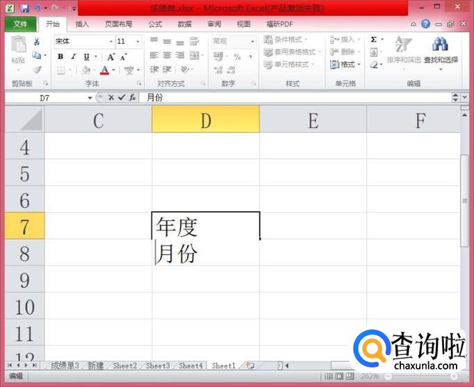
Task: Switch to the Review tab
Action: 214,24
